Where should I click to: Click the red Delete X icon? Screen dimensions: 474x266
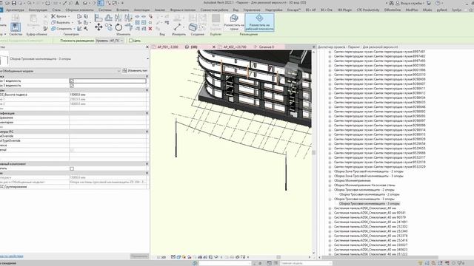[150, 29]
